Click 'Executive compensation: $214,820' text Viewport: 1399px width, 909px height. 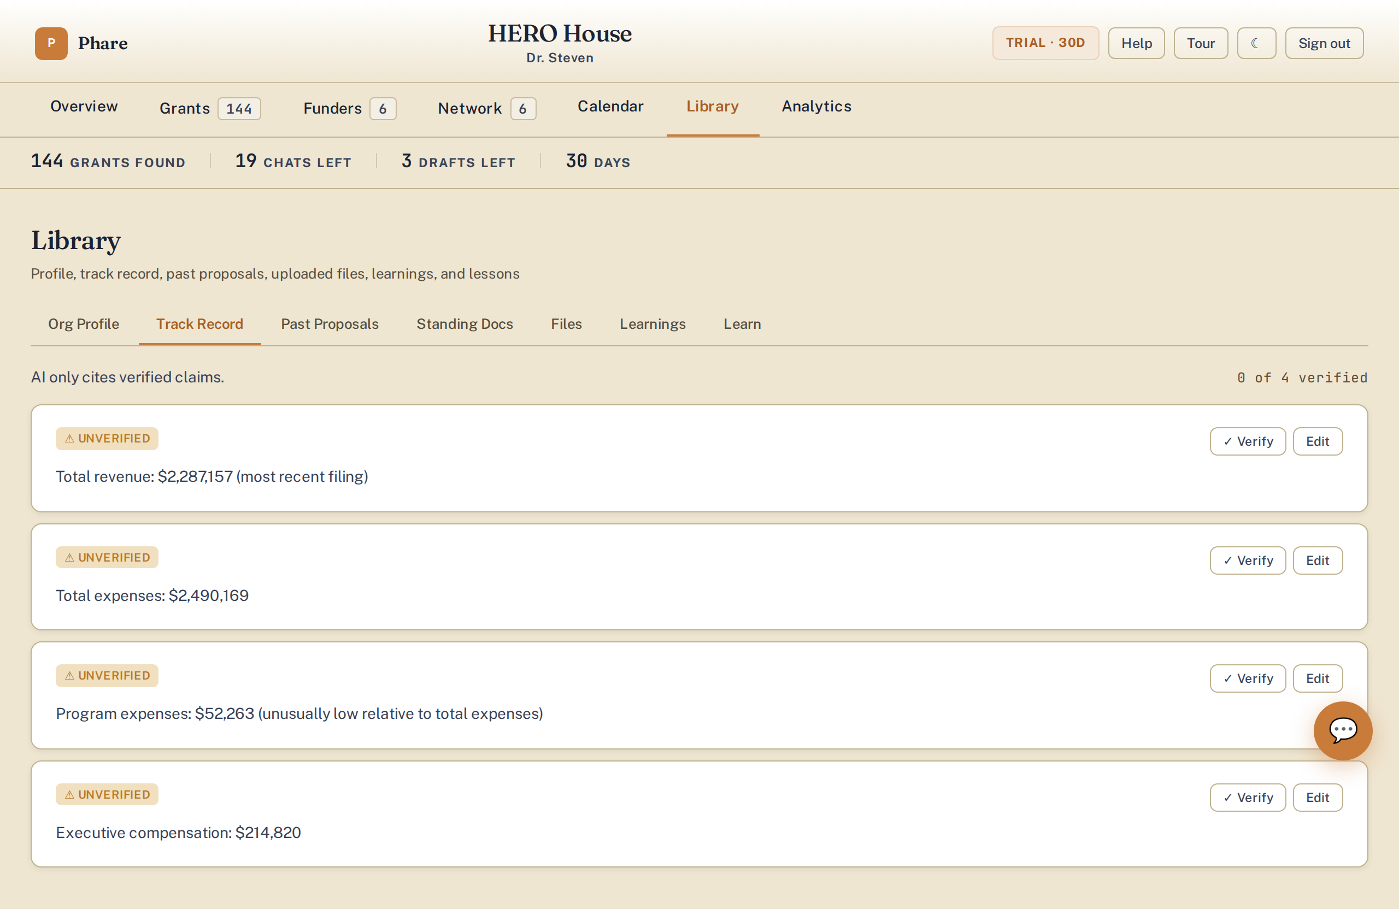tap(178, 833)
